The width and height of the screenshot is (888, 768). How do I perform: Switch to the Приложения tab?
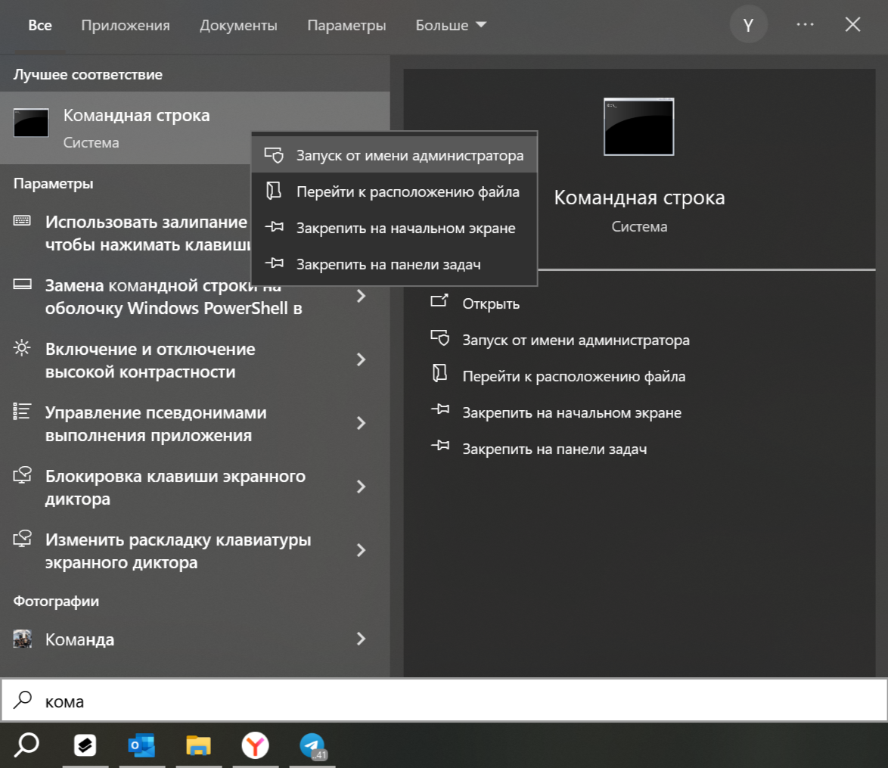coord(125,24)
